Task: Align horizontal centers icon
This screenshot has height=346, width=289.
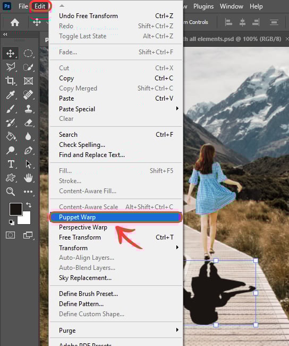Action: click(242, 22)
